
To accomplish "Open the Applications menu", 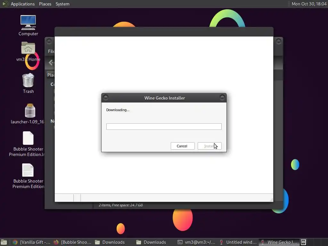I will (x=23, y=4).
